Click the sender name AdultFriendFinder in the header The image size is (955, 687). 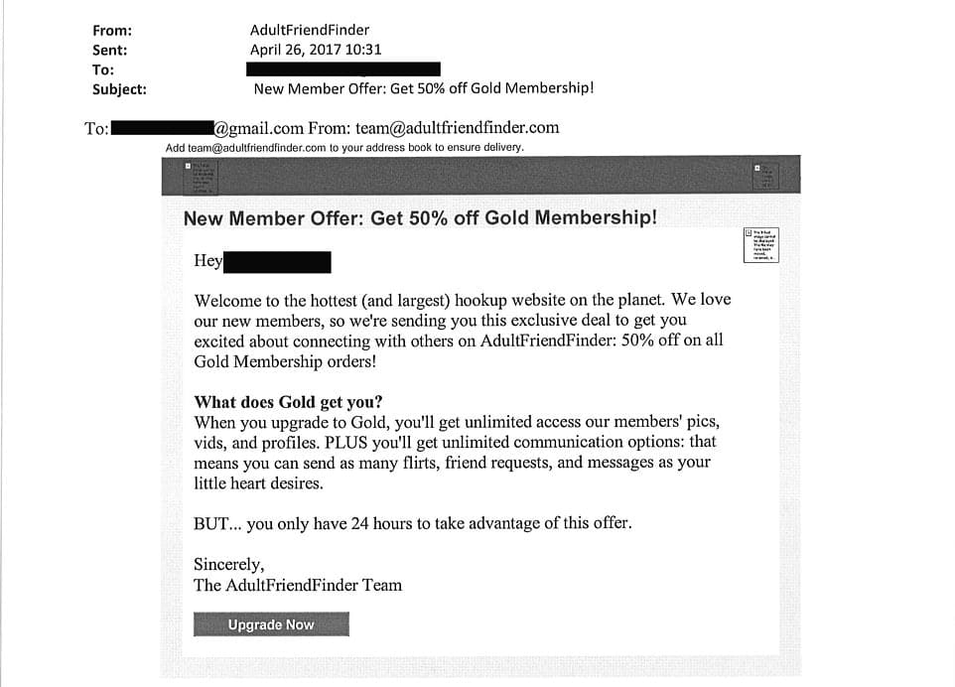click(310, 31)
